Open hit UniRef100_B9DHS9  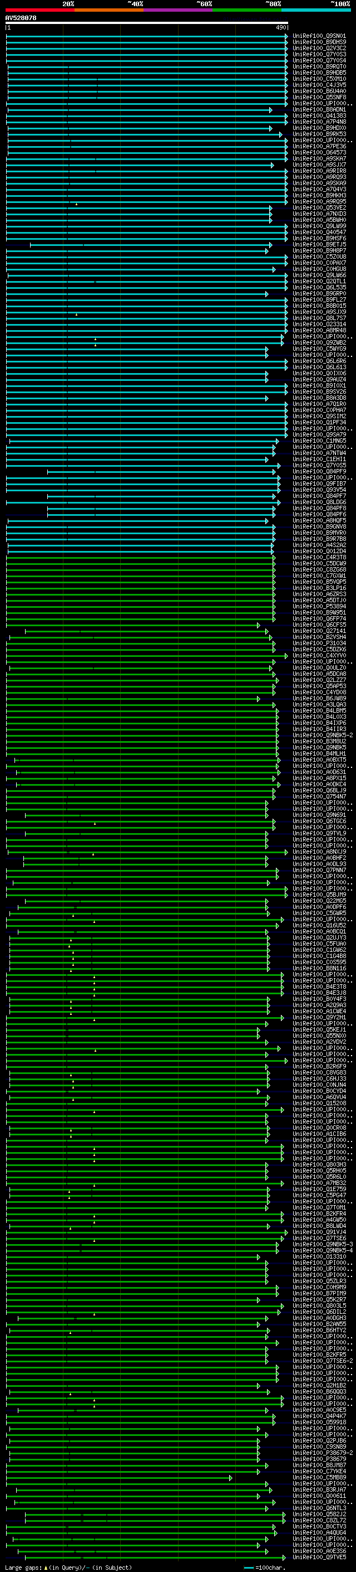[x=319, y=42]
